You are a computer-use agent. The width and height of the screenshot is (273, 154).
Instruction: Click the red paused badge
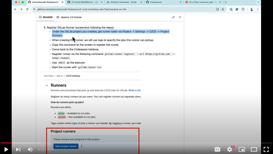click(x=62, y=117)
